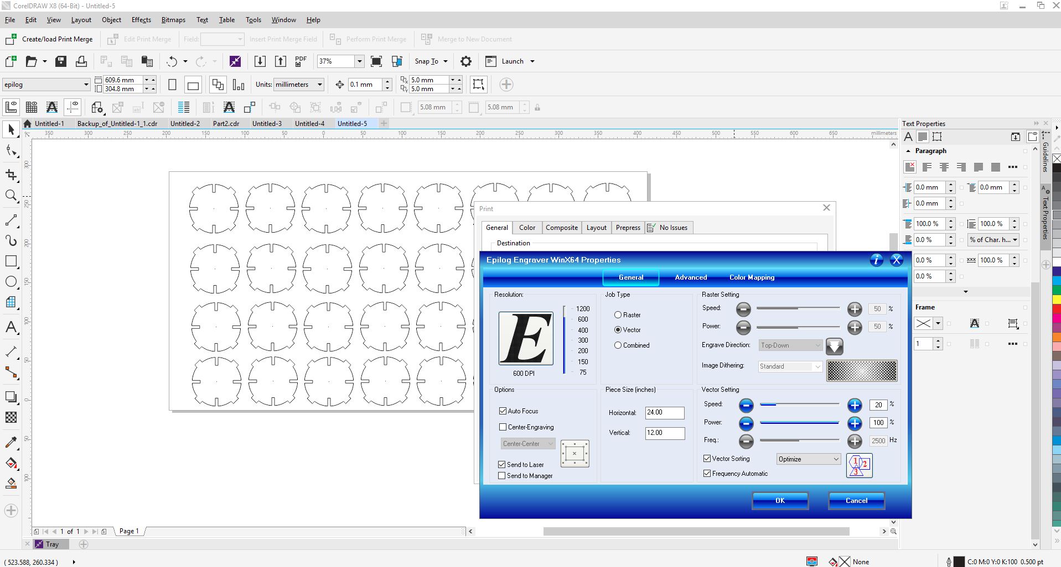
Task: Open the % of Char. height dropdown
Action: pyautogui.click(x=993, y=239)
